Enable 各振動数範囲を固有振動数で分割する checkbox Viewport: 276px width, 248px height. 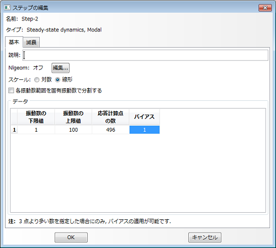coord(11,90)
